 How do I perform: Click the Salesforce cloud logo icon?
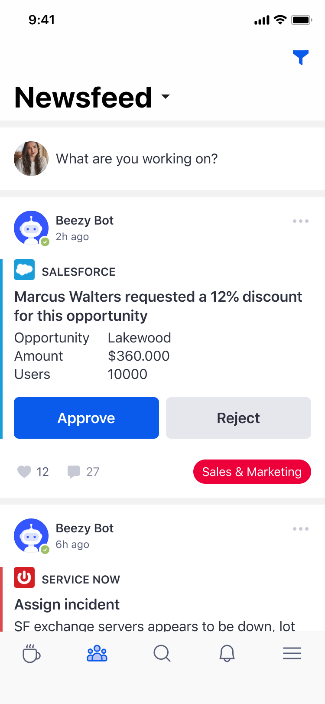(24, 270)
